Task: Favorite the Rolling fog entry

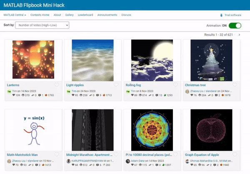Action: [175, 84]
